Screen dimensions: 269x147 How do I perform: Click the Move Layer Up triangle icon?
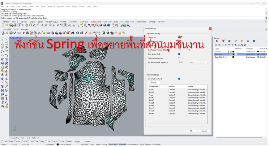coord(226,45)
